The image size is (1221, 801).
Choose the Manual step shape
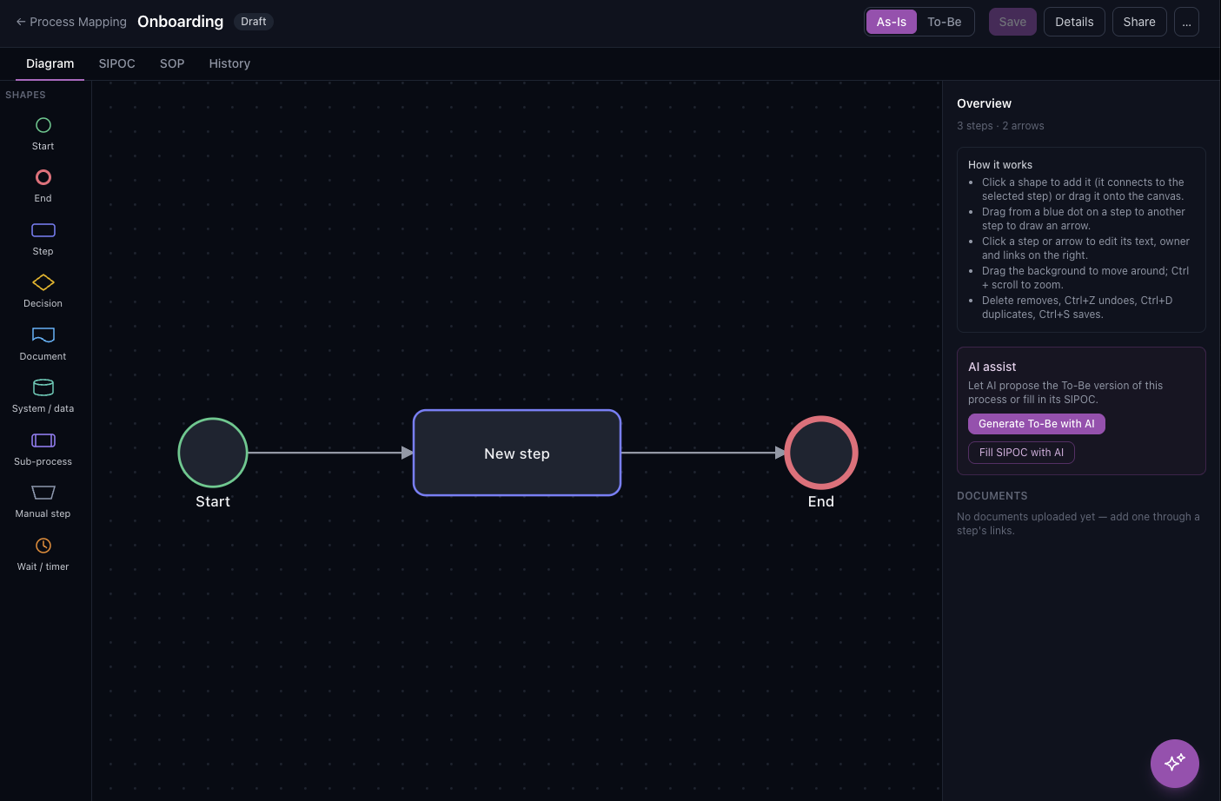pos(43,493)
